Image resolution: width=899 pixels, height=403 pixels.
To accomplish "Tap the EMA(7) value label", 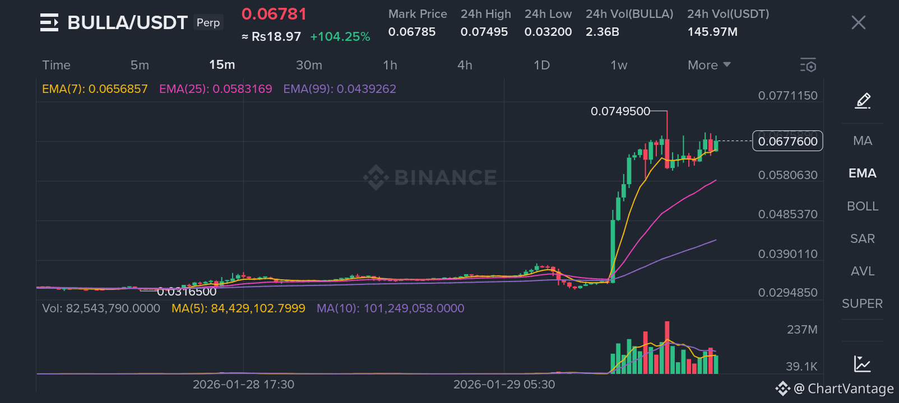I will [95, 89].
